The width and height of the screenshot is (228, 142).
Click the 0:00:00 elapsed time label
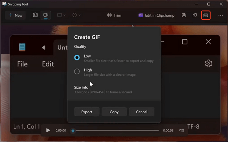[61, 131]
